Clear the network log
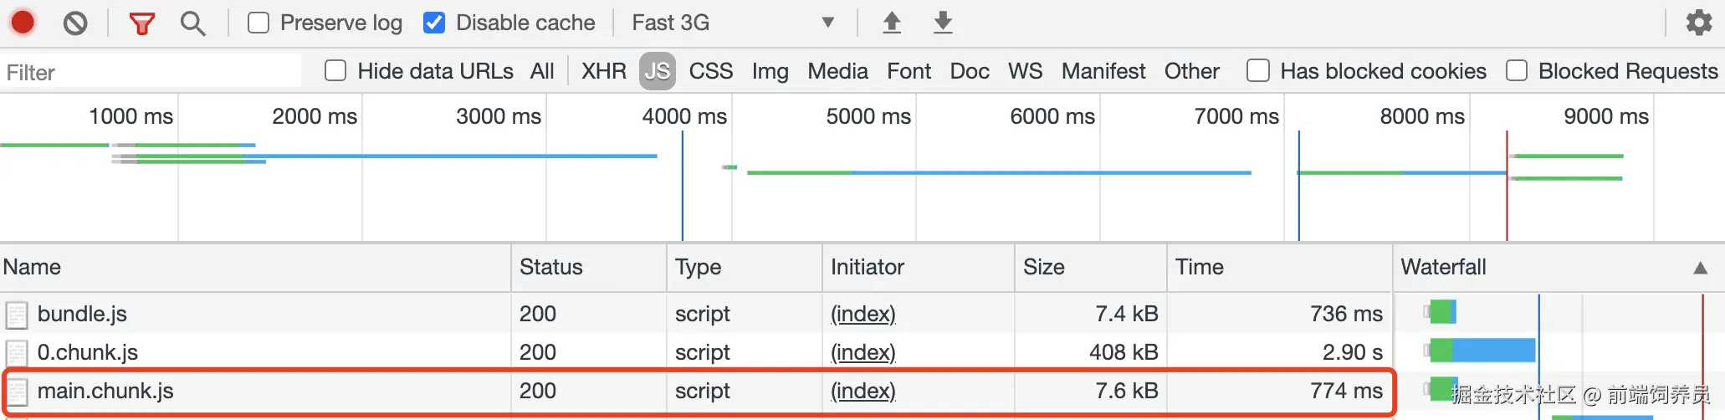Viewport: 1725px width, 420px height. (x=75, y=23)
